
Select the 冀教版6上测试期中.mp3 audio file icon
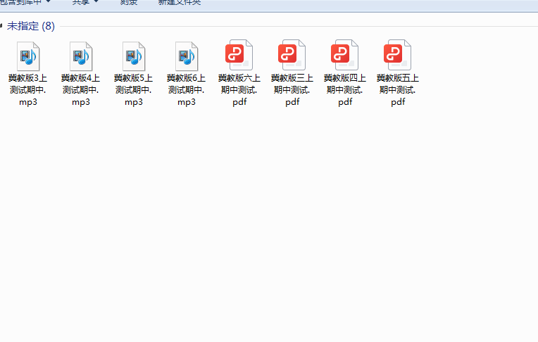click(x=187, y=56)
